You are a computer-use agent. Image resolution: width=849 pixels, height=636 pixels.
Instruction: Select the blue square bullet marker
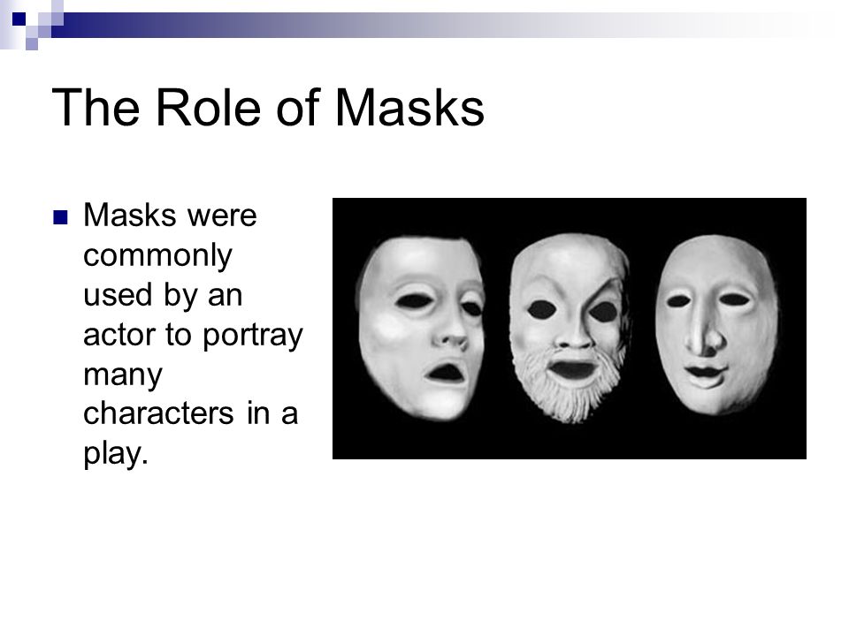(x=61, y=217)
